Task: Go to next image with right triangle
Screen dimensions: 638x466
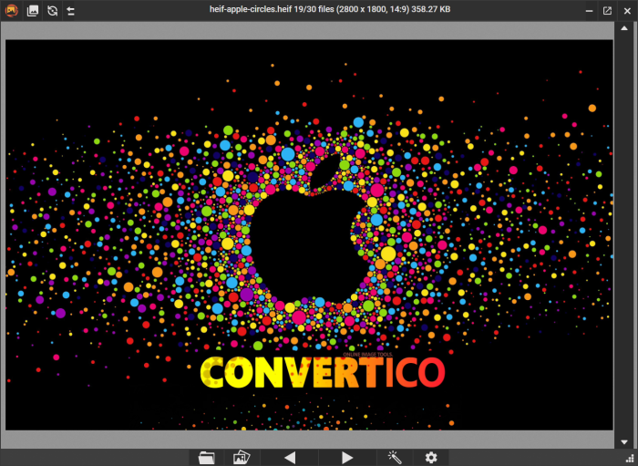Action: pos(347,458)
